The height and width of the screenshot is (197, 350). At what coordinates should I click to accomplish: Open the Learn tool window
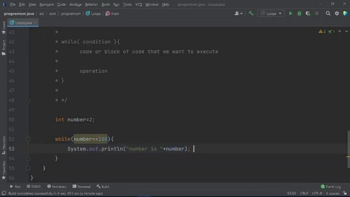tap(4, 27)
